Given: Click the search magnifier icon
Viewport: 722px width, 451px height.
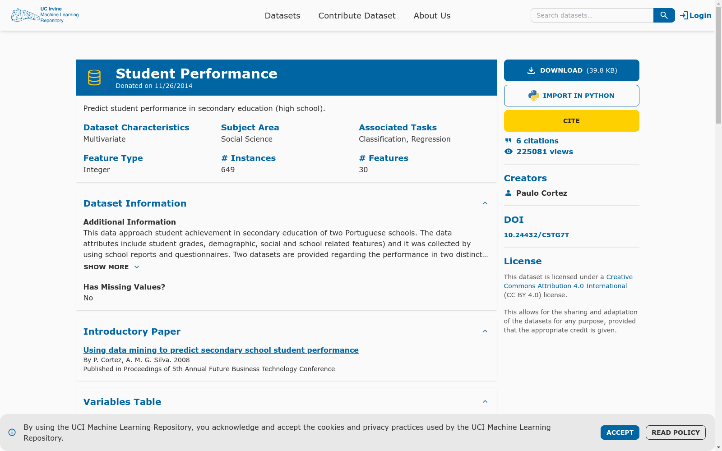Looking at the screenshot, I should click(663, 15).
